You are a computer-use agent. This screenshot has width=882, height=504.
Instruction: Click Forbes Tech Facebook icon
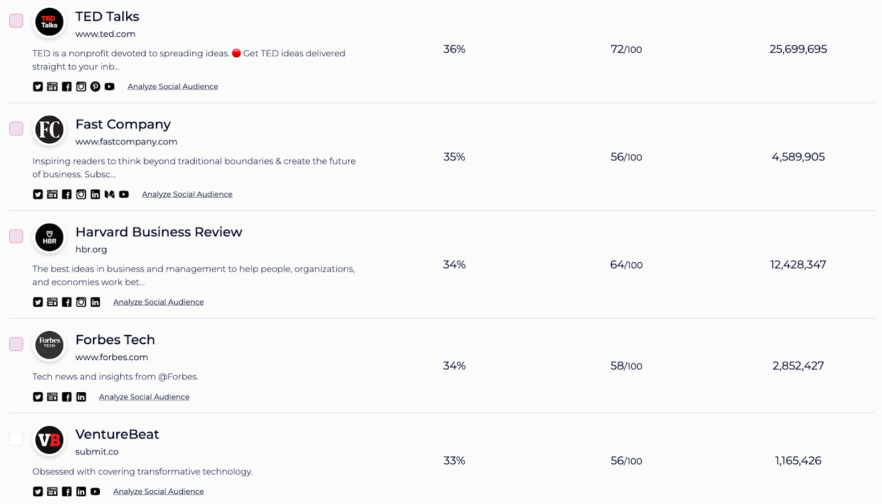(67, 397)
